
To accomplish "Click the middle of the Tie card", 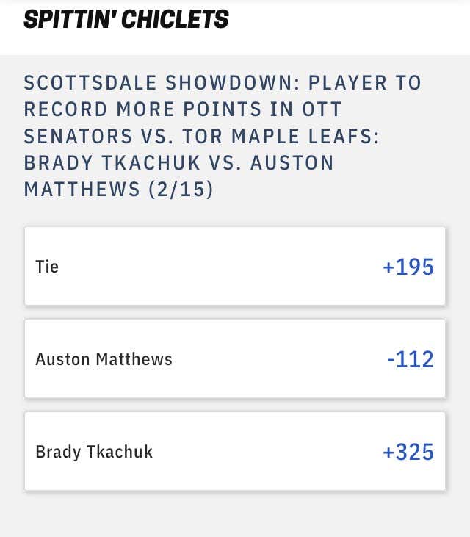I will pos(235,266).
